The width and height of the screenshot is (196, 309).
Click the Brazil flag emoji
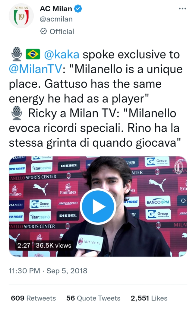(33, 54)
